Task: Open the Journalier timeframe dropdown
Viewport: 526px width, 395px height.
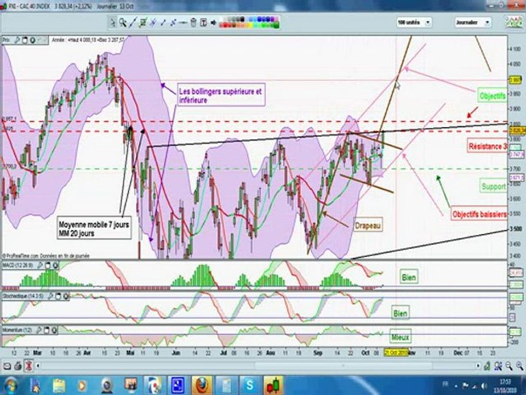Action: tap(488, 22)
